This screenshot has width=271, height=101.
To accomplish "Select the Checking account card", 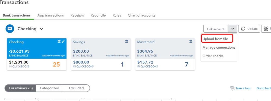I will (x=37, y=54).
